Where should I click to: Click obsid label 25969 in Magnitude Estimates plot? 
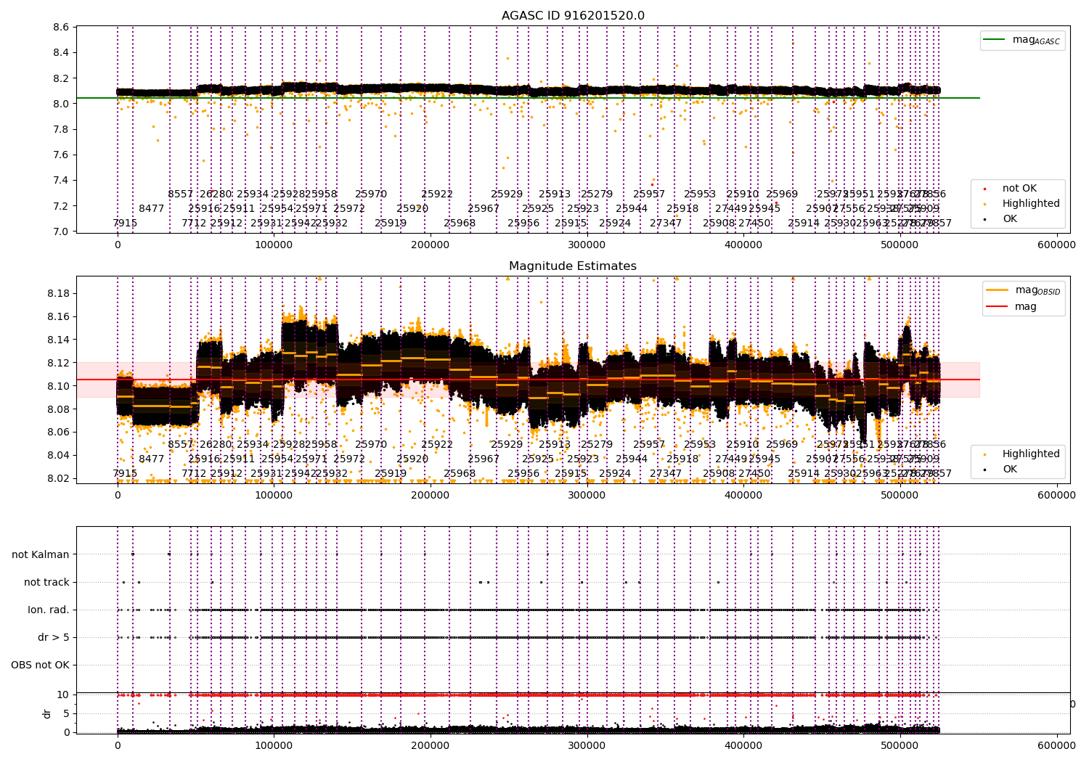tap(782, 444)
